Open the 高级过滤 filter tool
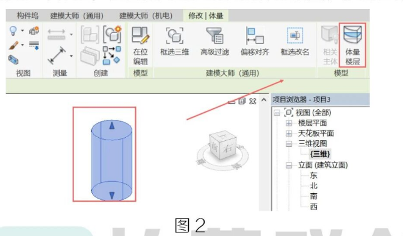 point(215,41)
